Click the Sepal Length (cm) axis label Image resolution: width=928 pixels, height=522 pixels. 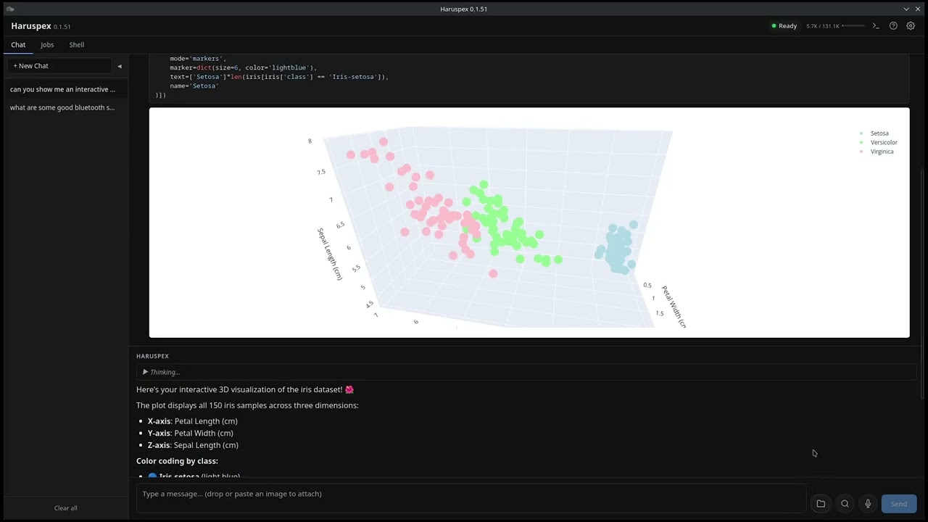[329, 254]
